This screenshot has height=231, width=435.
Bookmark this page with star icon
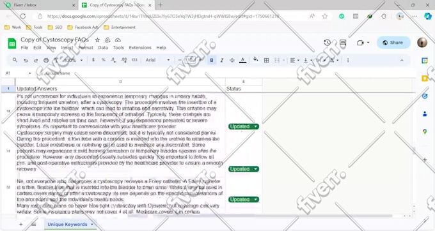(x=325, y=17)
